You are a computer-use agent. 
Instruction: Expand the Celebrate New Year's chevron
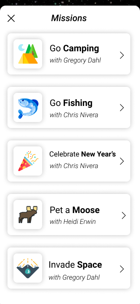click(122, 161)
